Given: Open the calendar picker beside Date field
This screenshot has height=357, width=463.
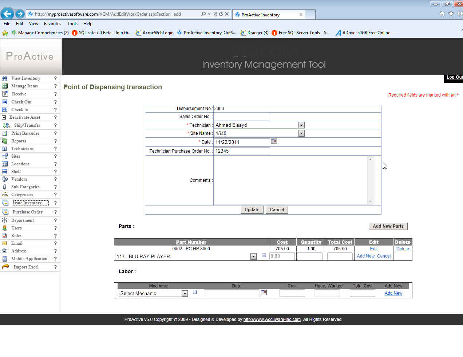Looking at the screenshot, I should (274, 141).
